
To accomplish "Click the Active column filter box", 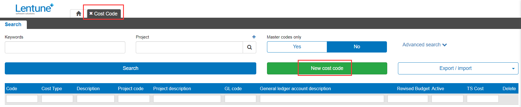I will 447,99.
